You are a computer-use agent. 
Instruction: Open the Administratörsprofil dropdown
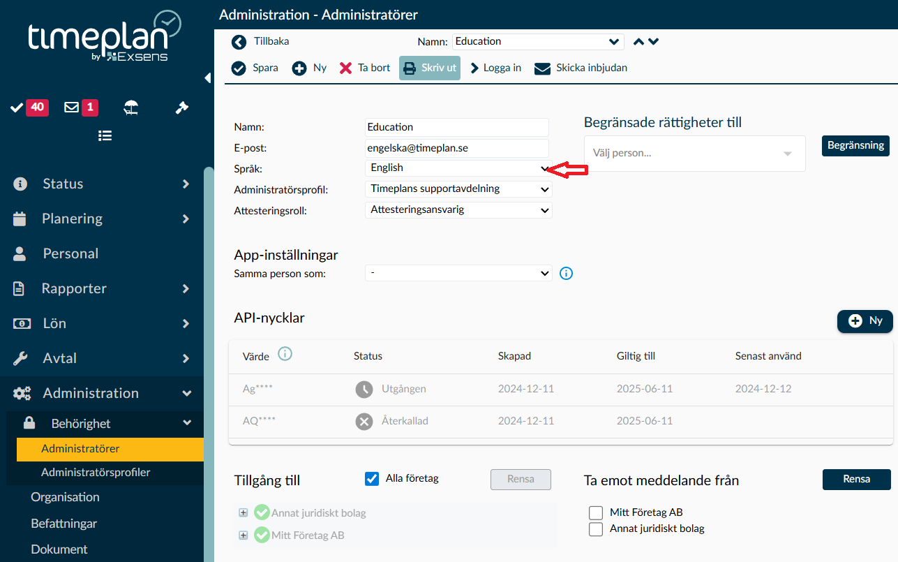(458, 189)
